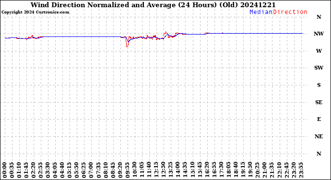Viewport: 331px width, 180px height.
Task: Click the NW axis label
Action: click(319, 34)
